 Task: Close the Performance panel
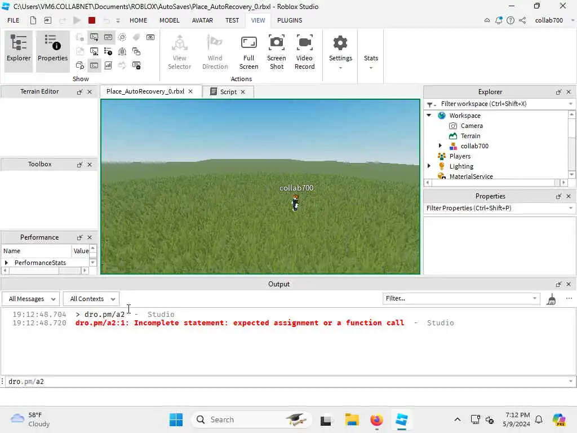coord(90,237)
